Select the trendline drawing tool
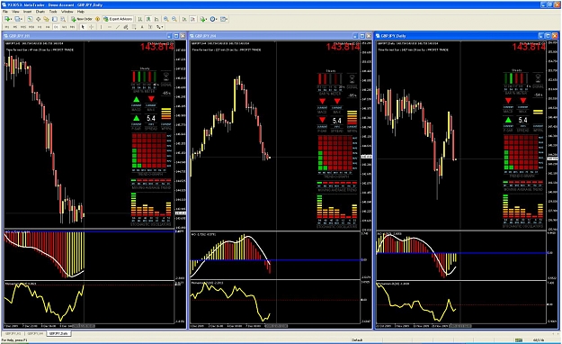This screenshot has width=562, height=344. click(118, 27)
